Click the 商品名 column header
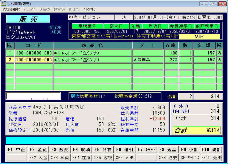This screenshot has height=164, width=228. (x=92, y=45)
